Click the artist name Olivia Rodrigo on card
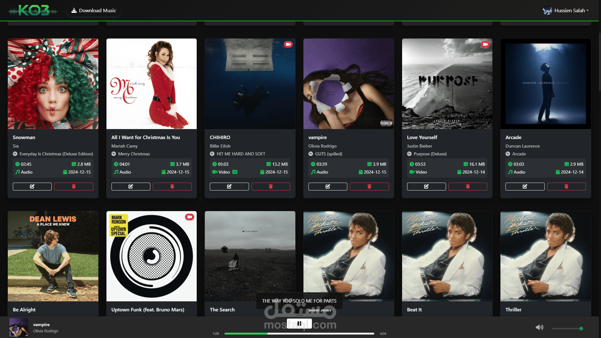The height and width of the screenshot is (338, 601). (322, 146)
